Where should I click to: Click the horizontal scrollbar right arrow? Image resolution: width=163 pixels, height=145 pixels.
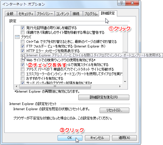coord(120,86)
